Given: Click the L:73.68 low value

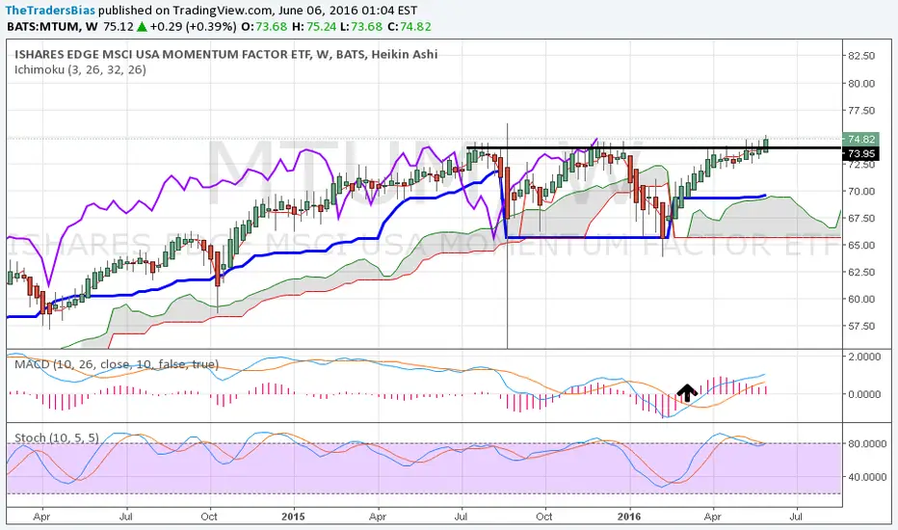Looking at the screenshot, I should (360, 26).
